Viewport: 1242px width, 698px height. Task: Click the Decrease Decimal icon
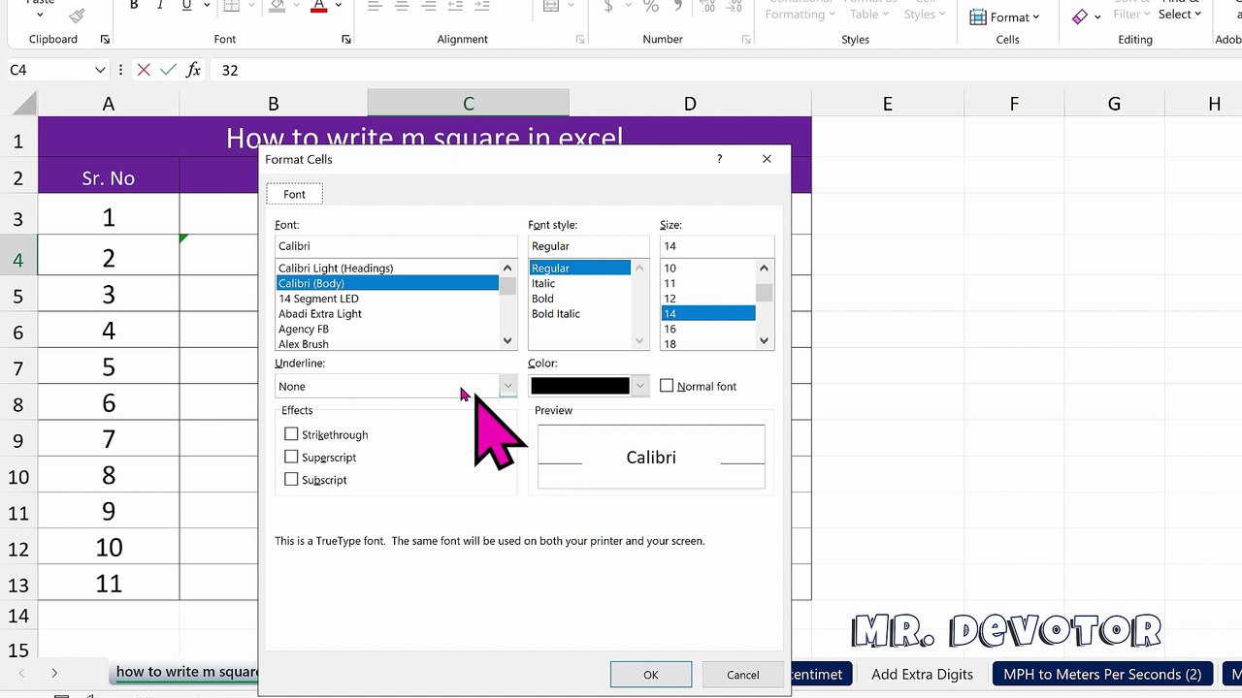point(735,6)
